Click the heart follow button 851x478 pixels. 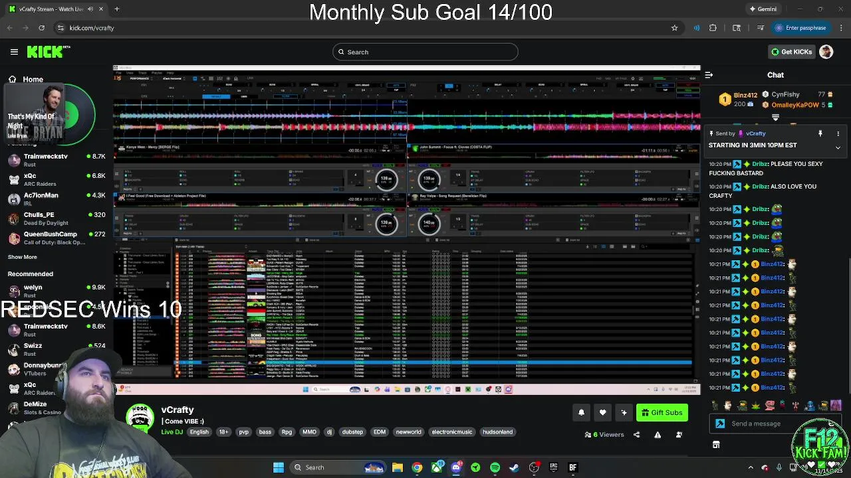click(x=602, y=412)
